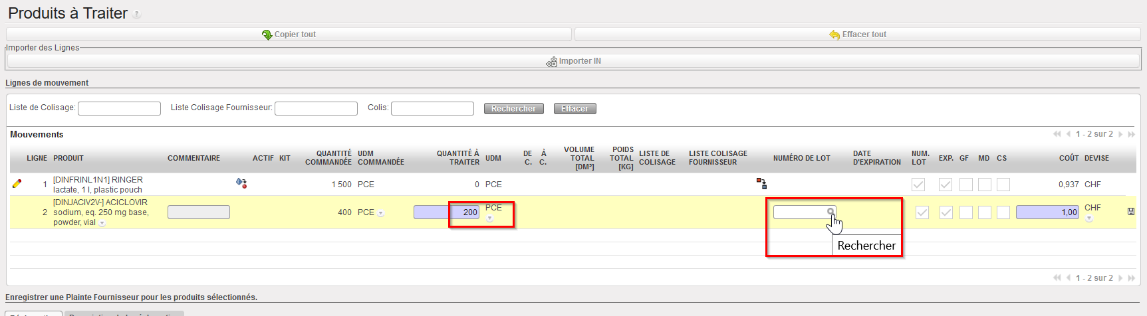This screenshot has width=1147, height=316.
Task: Click the comment field on line 2
Action: coord(199,212)
